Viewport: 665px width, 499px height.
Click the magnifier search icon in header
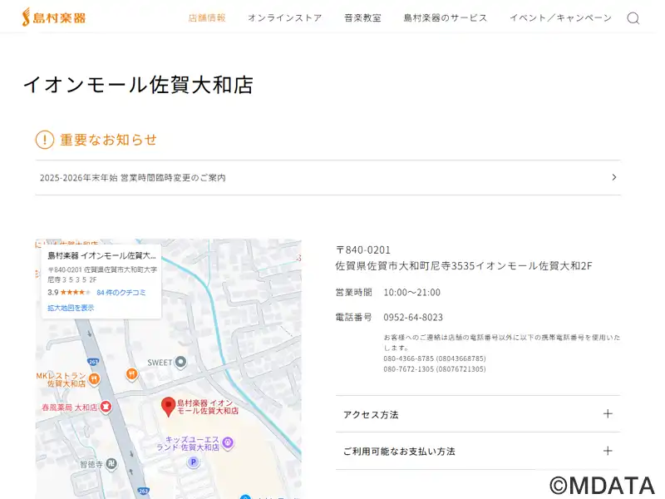tap(633, 18)
